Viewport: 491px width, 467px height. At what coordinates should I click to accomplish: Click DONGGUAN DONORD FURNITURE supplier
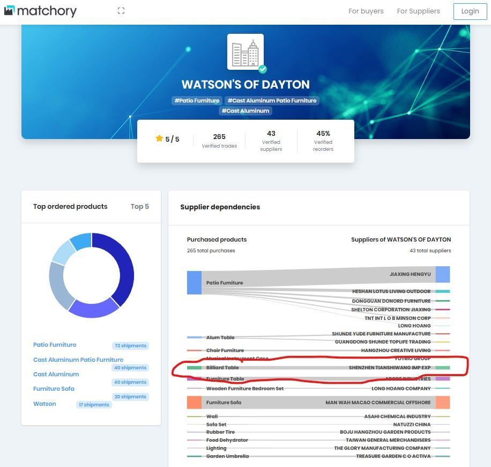tap(391, 301)
